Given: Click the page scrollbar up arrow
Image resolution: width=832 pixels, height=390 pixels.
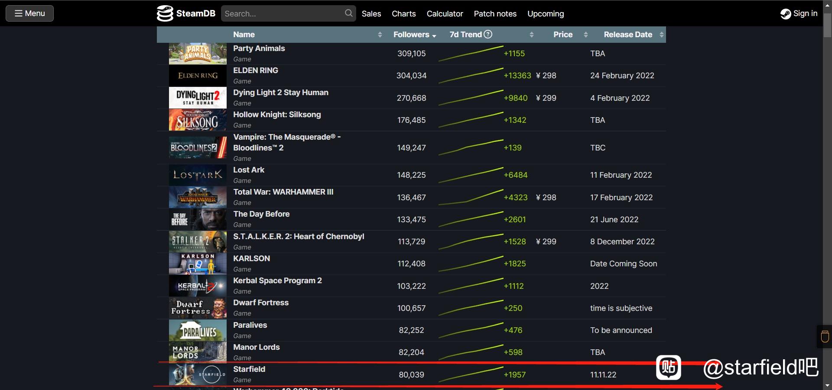Looking at the screenshot, I should [827, 5].
